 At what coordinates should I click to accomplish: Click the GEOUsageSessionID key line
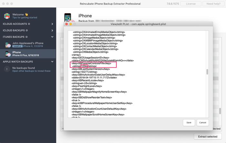90,58
